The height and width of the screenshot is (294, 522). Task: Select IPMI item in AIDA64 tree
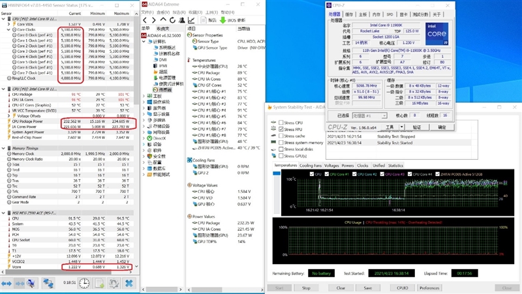pyautogui.click(x=161, y=66)
